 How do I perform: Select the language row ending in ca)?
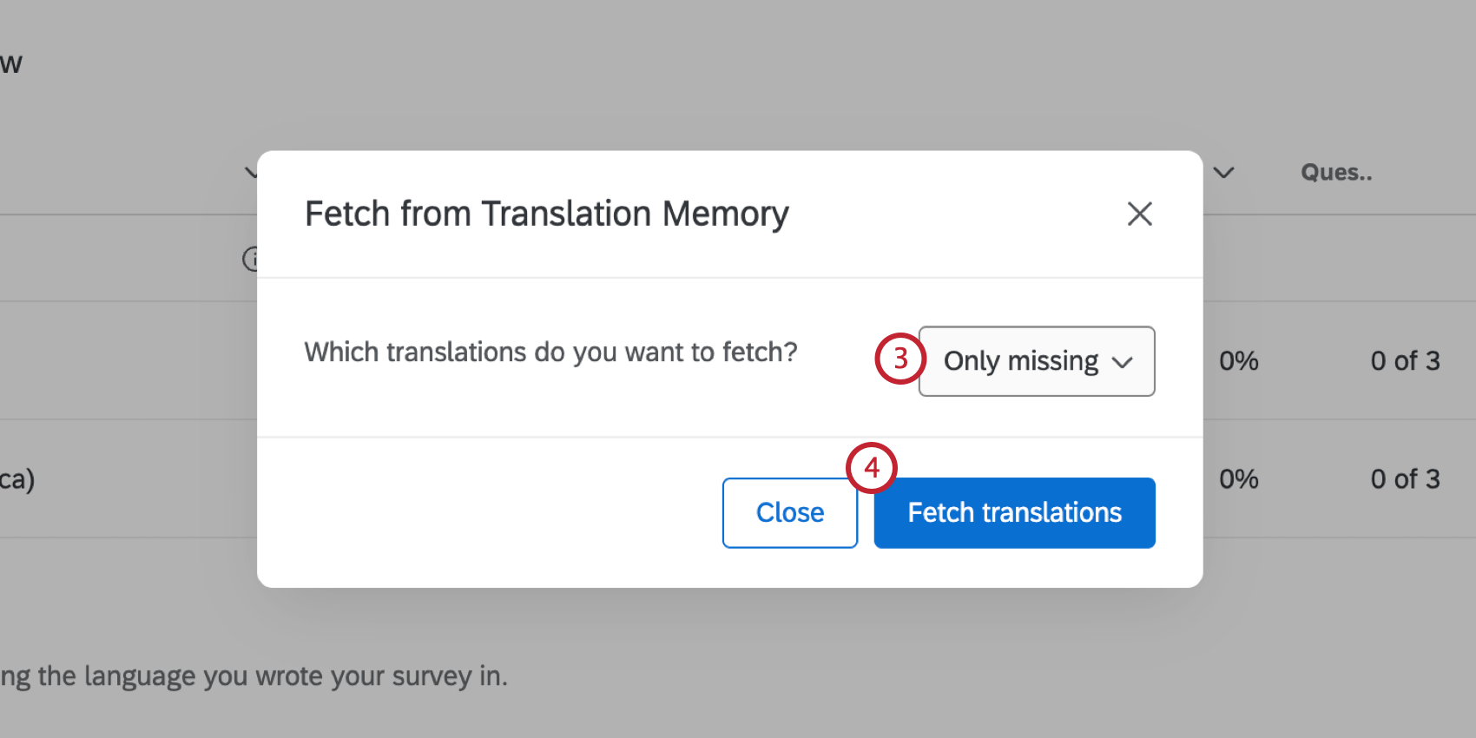tap(17, 478)
